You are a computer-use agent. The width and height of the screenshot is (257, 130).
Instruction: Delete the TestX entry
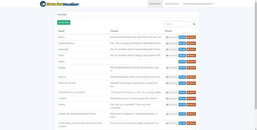(x=191, y=55)
